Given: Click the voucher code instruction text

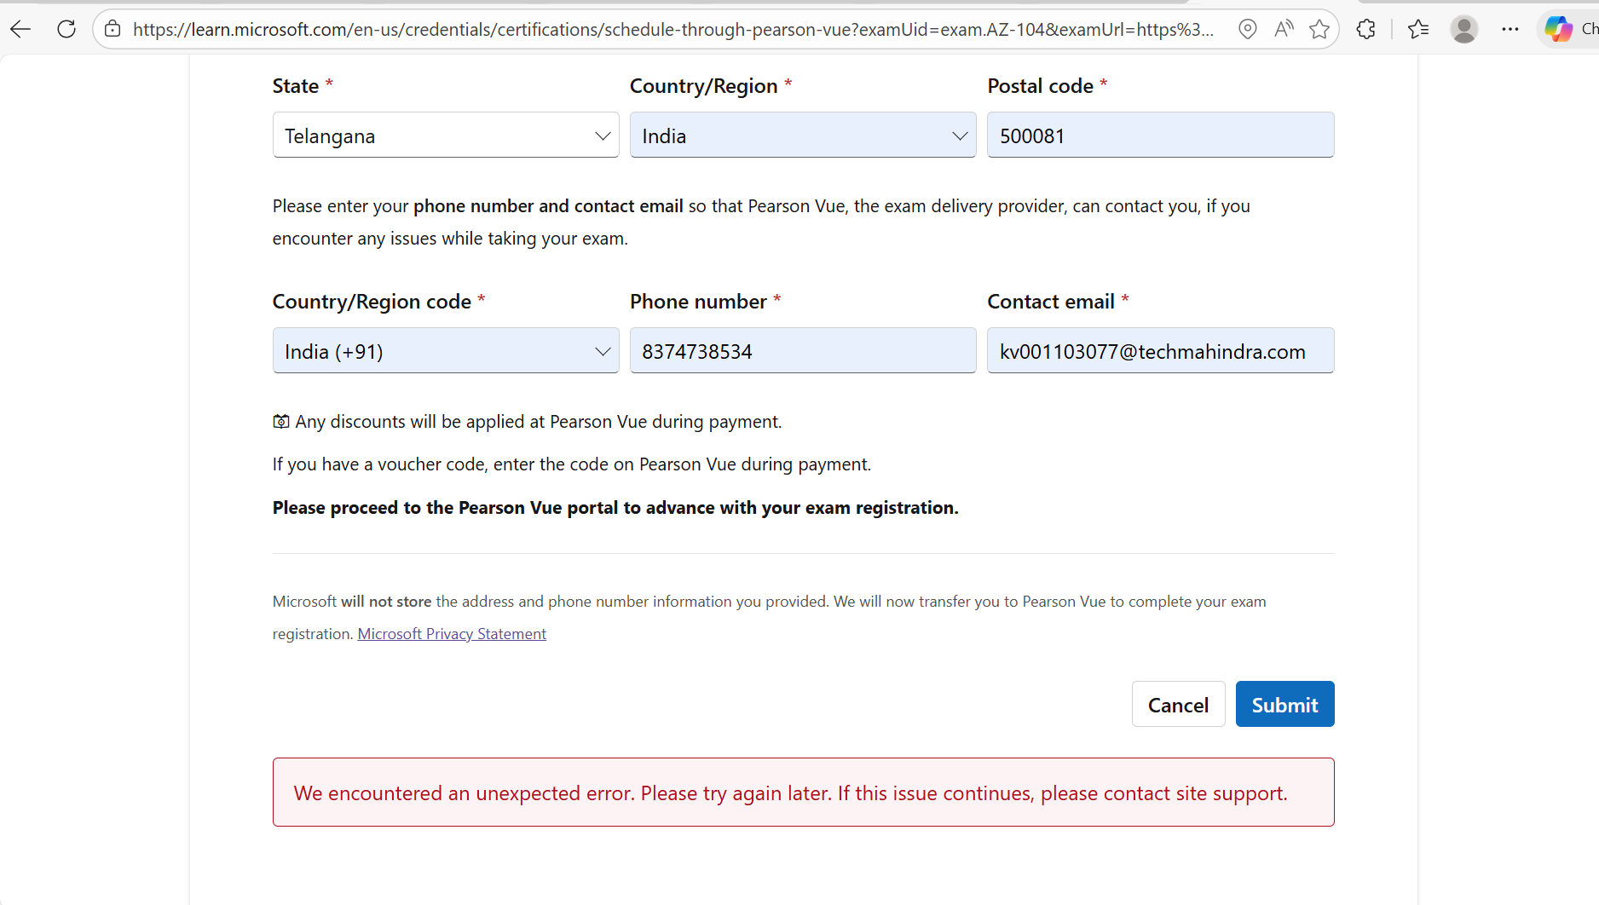Looking at the screenshot, I should 571,464.
